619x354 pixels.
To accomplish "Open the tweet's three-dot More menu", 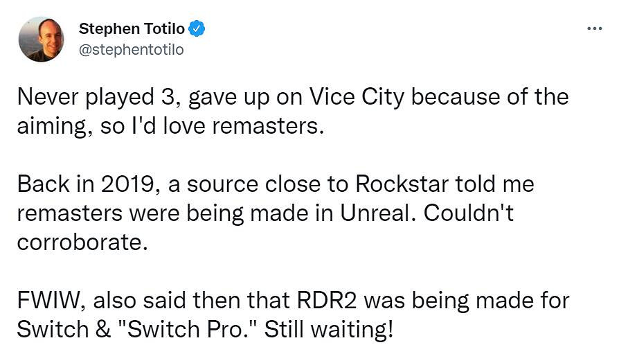I will pyautogui.click(x=594, y=29).
